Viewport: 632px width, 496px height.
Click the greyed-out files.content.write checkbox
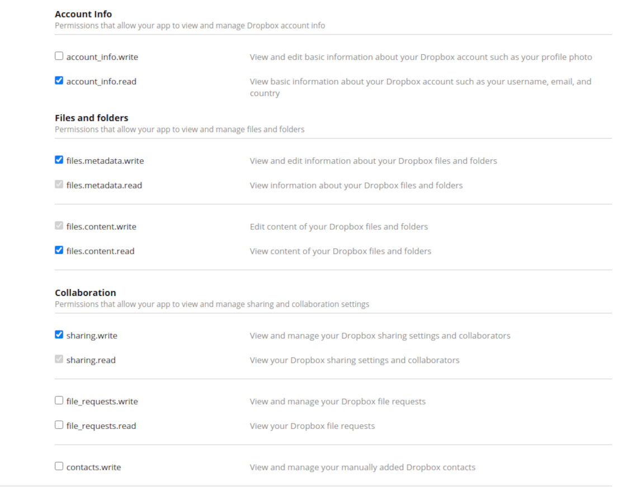coord(59,226)
